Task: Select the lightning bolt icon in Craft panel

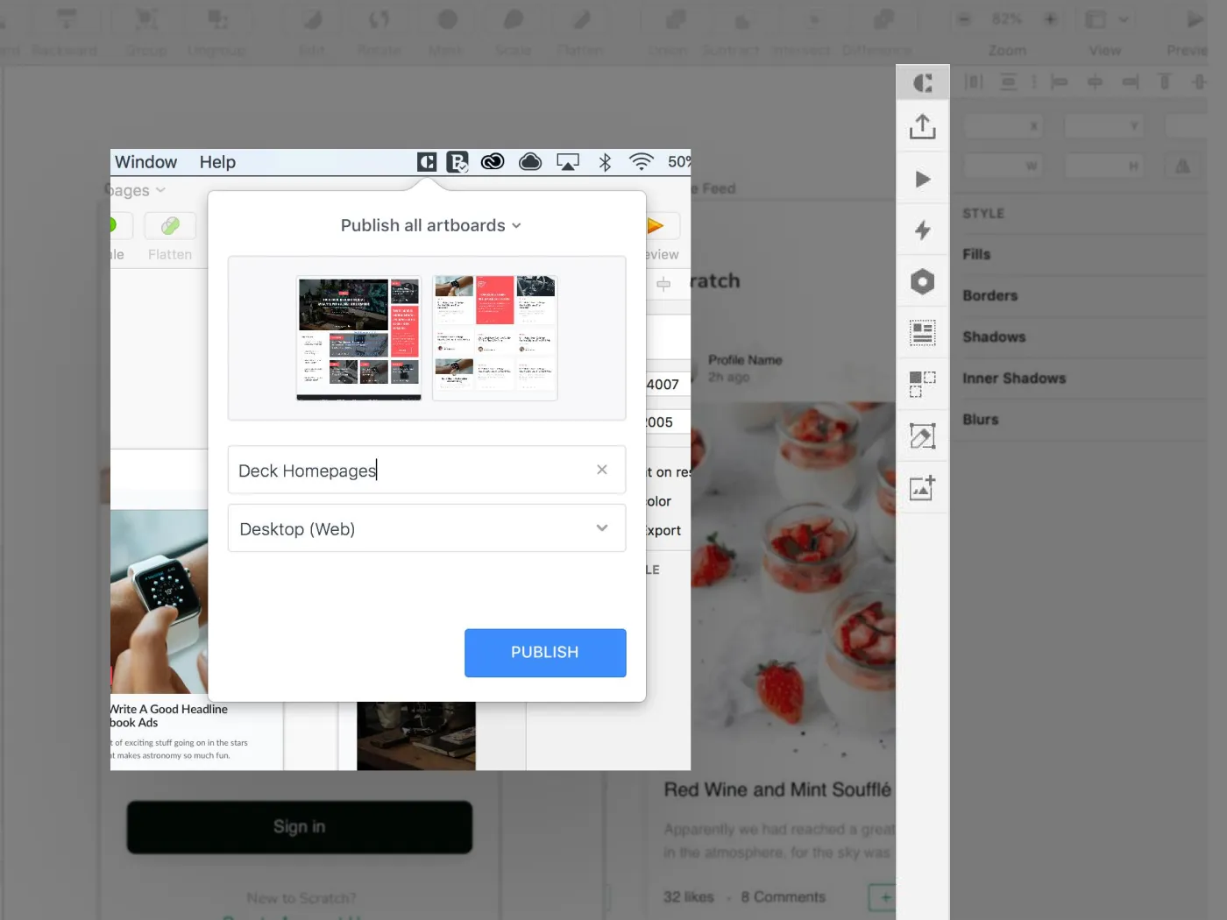Action: pyautogui.click(x=922, y=230)
